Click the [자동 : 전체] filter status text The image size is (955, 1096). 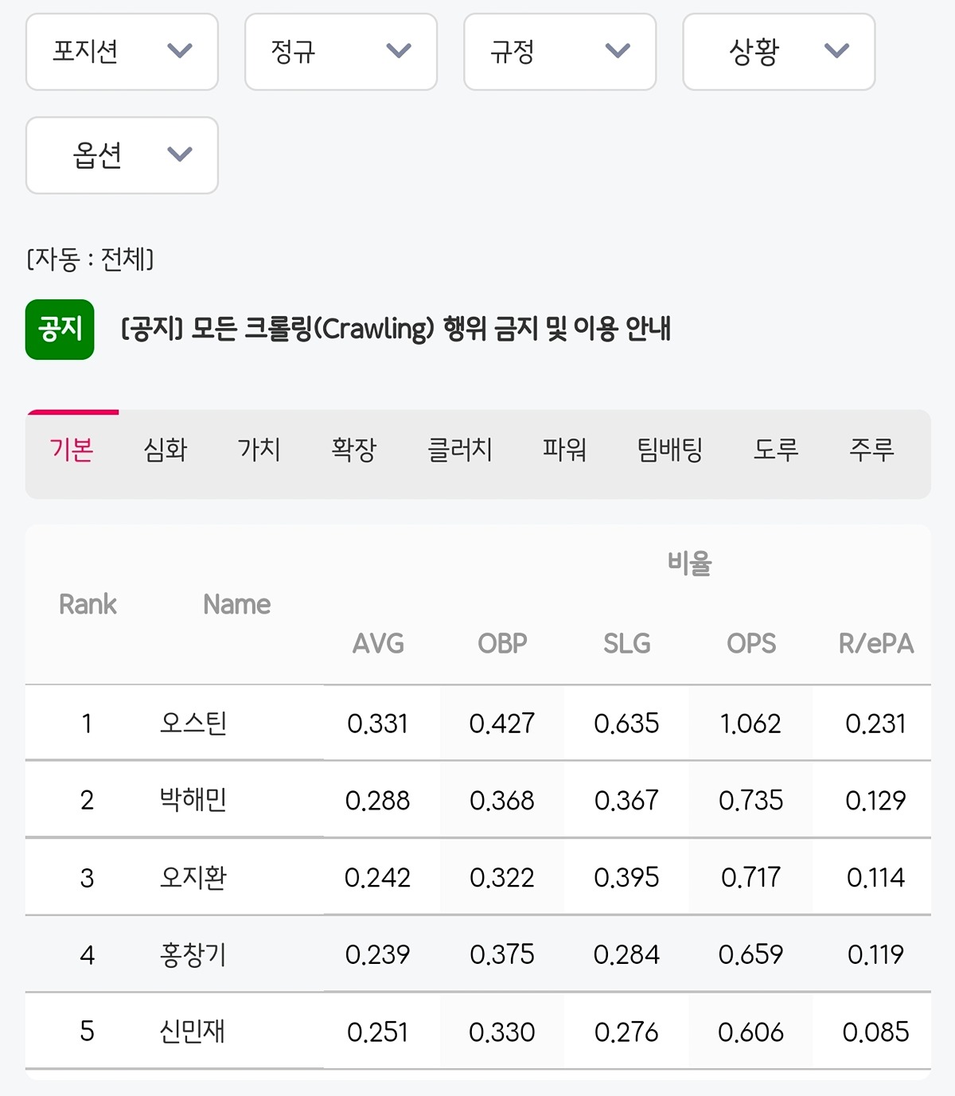pos(90,259)
